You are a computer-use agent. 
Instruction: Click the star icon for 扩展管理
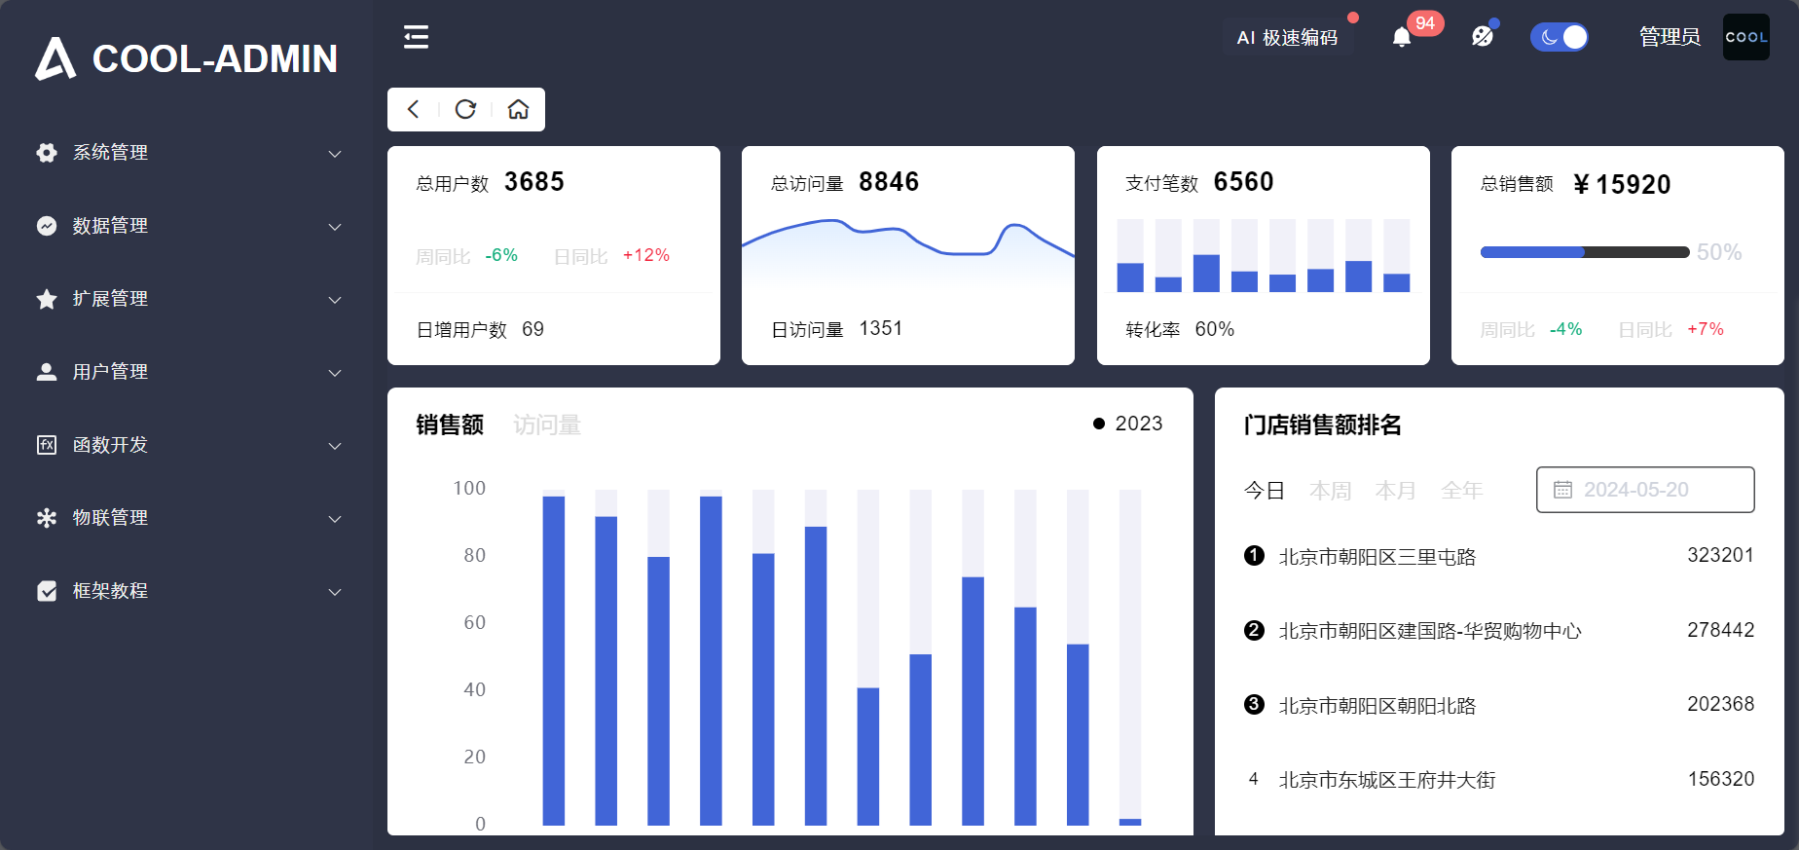(47, 299)
